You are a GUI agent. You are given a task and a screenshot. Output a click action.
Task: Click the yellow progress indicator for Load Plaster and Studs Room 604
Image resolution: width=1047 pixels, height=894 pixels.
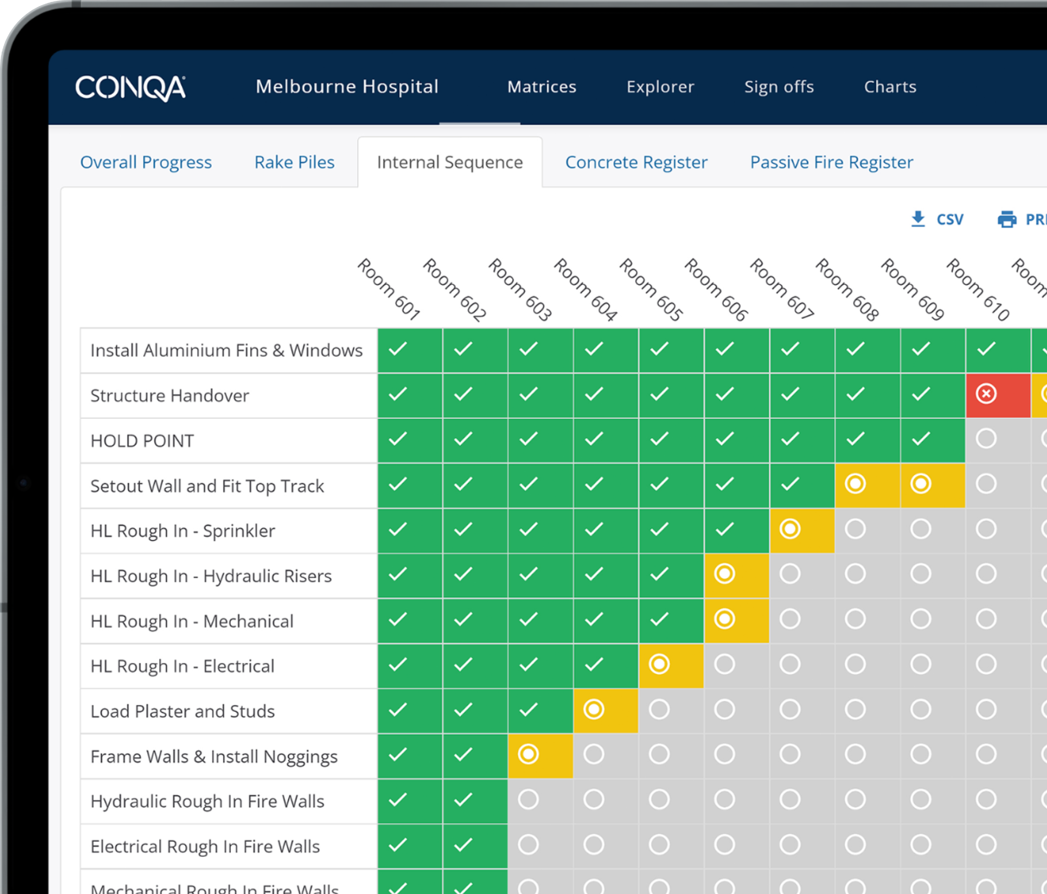pyautogui.click(x=593, y=709)
